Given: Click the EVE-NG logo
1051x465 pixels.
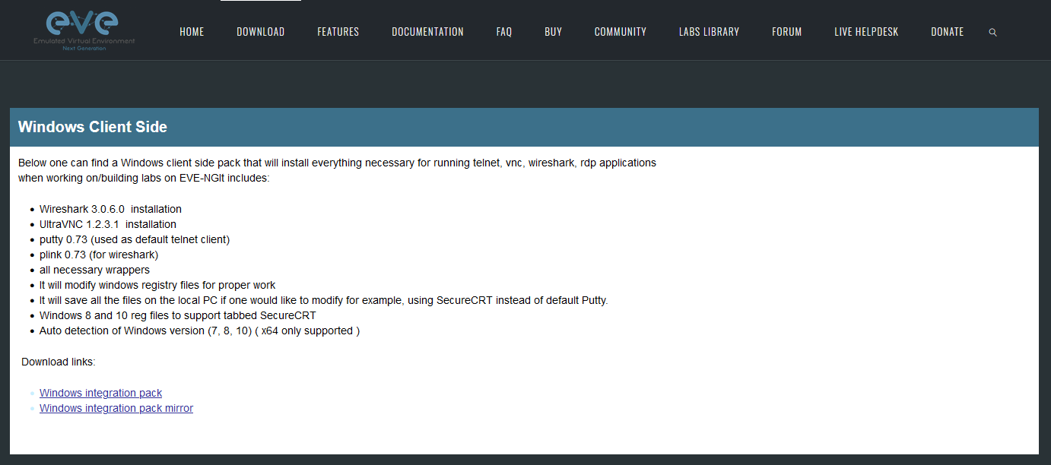Looking at the screenshot, I should pos(84,30).
